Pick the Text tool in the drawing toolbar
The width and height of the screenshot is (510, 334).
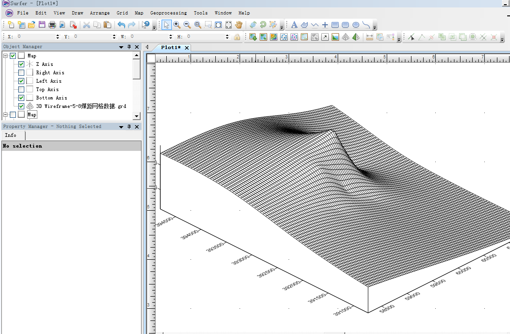pyautogui.click(x=294, y=25)
